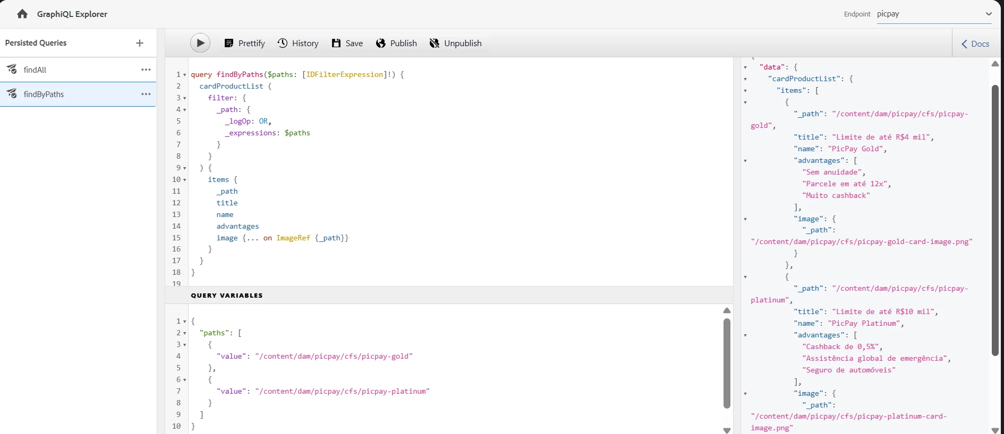Collapse the first path object in variables
Image resolution: width=1004 pixels, height=434 pixels.
185,345
